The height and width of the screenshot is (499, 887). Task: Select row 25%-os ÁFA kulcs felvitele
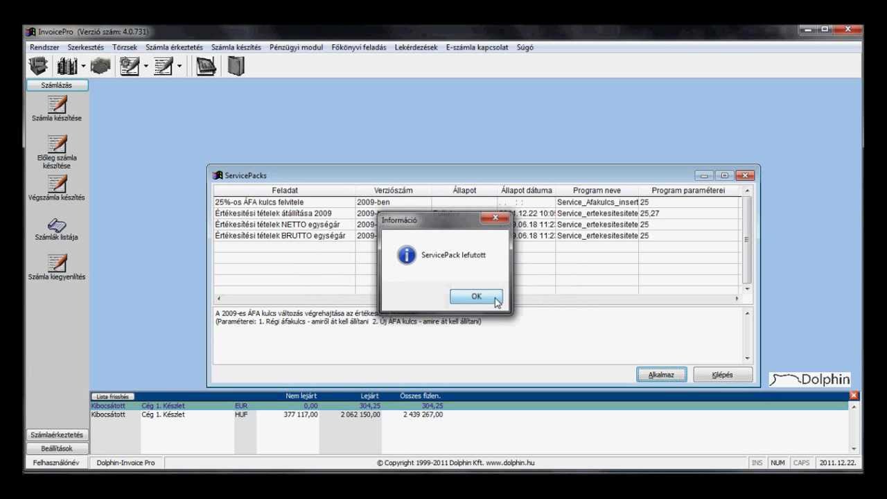(477, 202)
